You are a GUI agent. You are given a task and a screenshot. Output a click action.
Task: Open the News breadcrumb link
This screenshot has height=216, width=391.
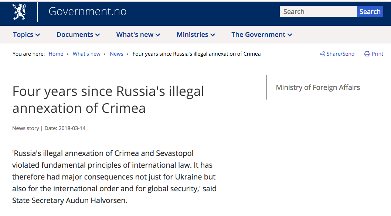tap(116, 54)
